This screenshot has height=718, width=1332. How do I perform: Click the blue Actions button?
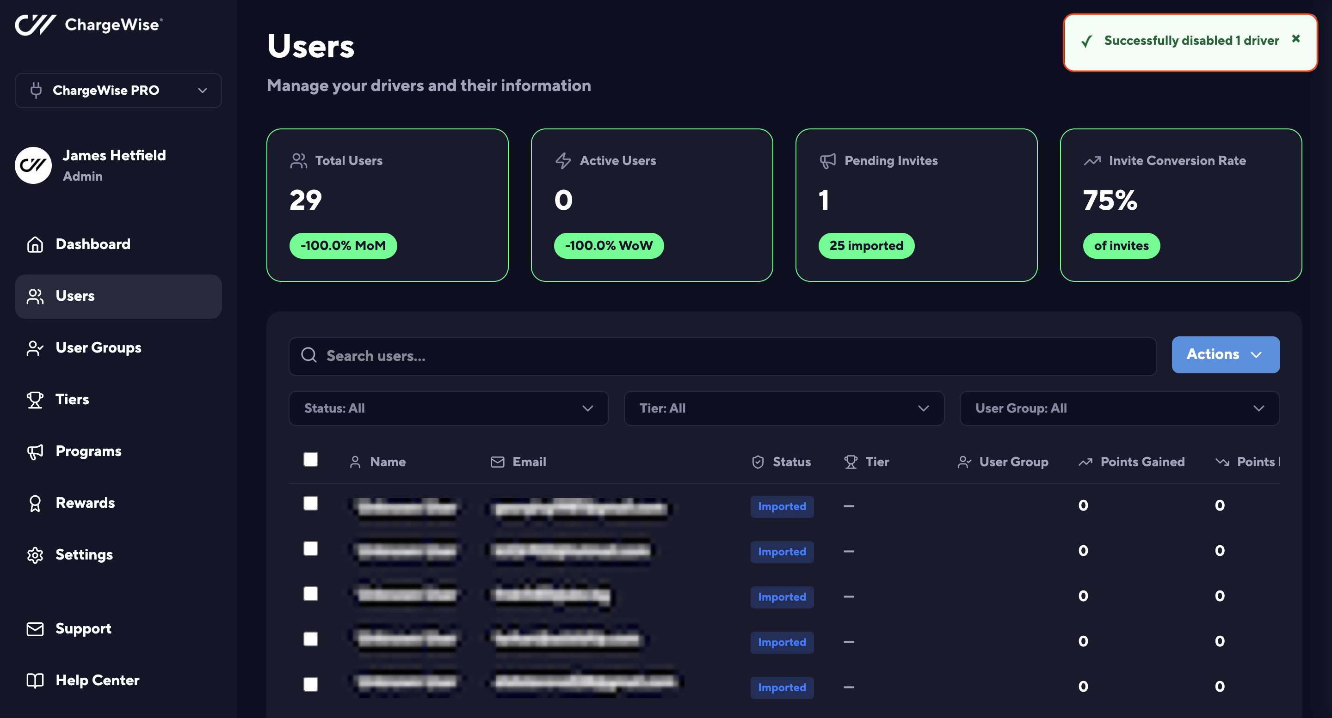coord(1225,354)
